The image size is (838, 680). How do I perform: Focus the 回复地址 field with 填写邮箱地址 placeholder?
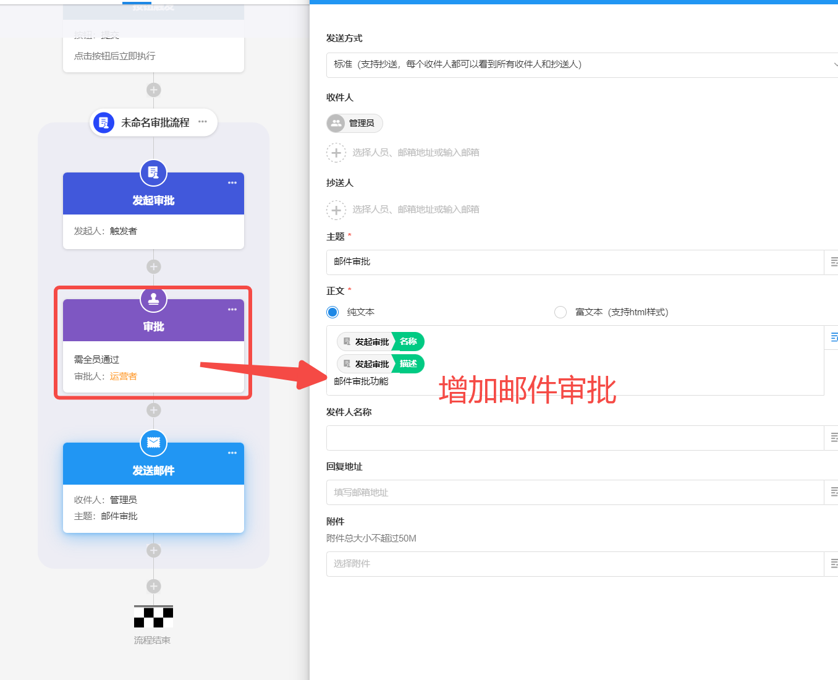(575, 492)
